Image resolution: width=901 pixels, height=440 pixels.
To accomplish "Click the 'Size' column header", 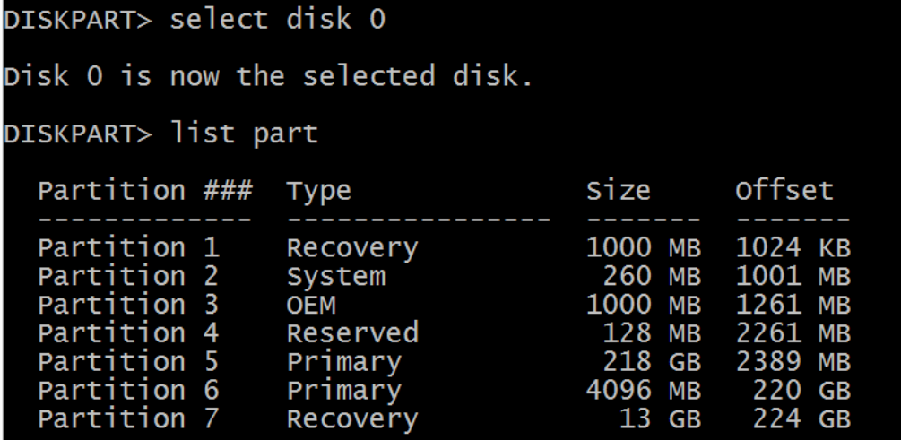I will 618,191.
